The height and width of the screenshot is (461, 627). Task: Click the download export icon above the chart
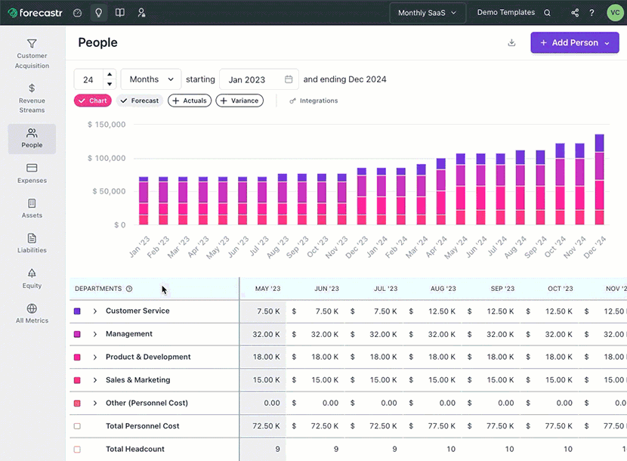point(511,43)
